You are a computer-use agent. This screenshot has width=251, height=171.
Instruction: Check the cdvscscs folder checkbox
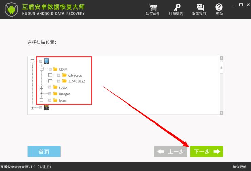pyautogui.click(x=59, y=75)
